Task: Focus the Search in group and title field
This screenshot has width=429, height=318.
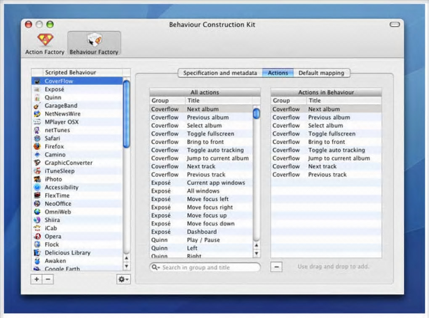Action: (x=205, y=267)
